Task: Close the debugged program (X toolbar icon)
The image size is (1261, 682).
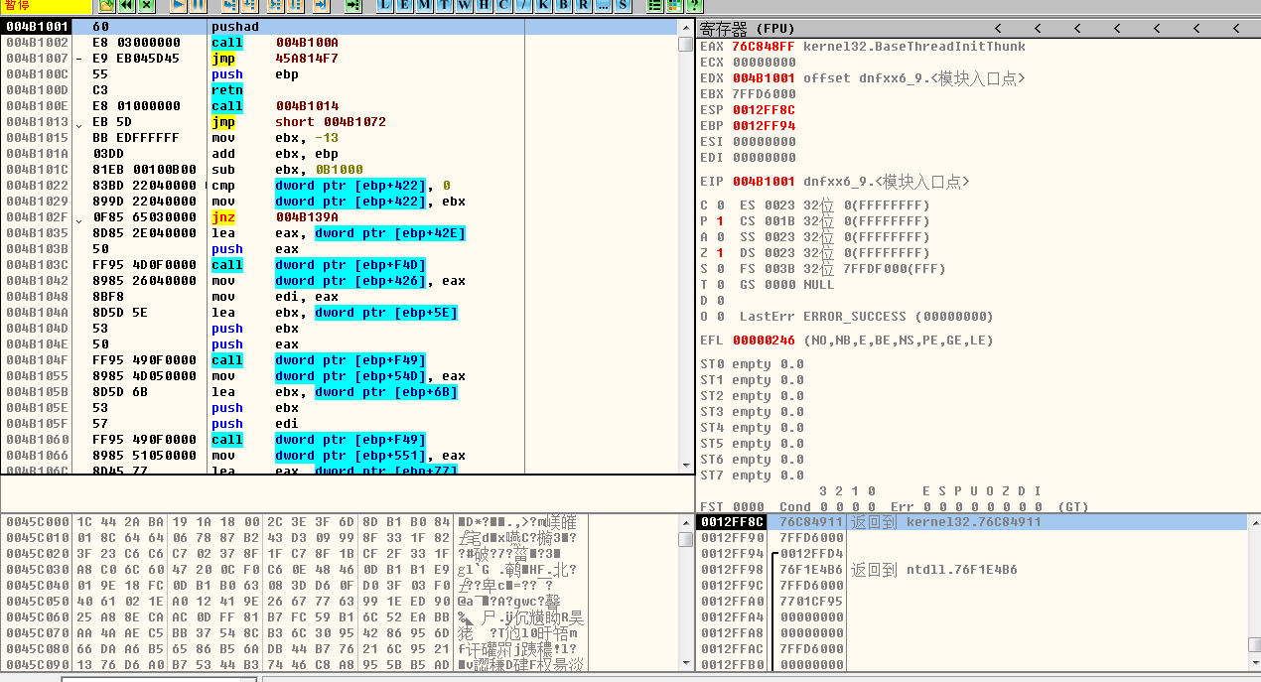Action: tap(146, 5)
